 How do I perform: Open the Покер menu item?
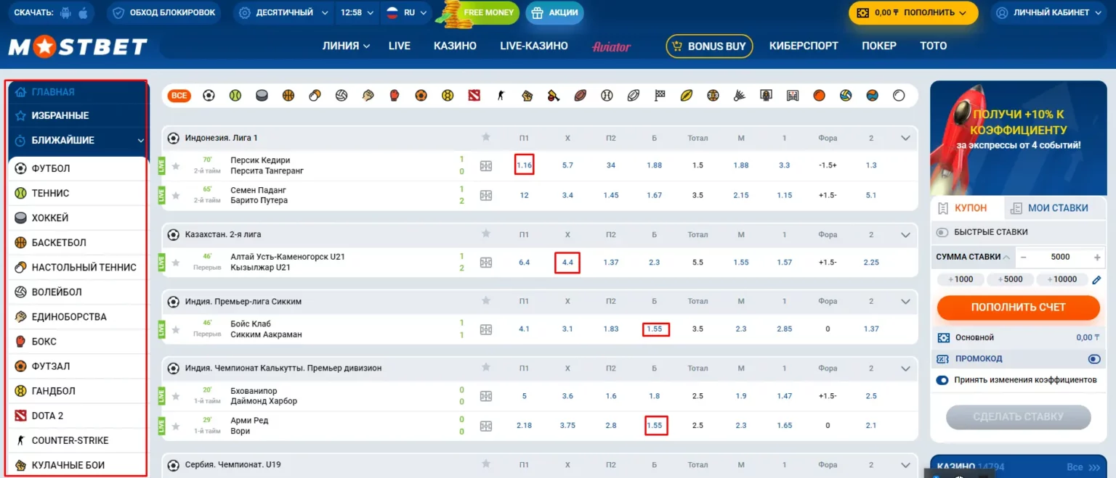point(879,46)
